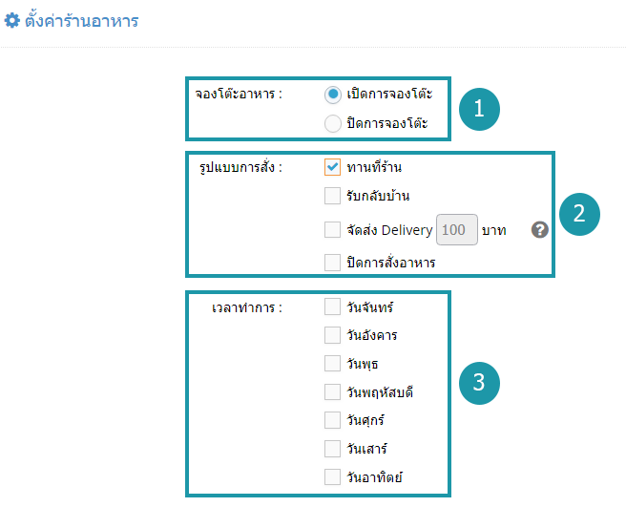Viewport: 626px width, 507px height.
Task: Toggle the วันพฤหัสบดี checkbox
Action: coord(332,391)
